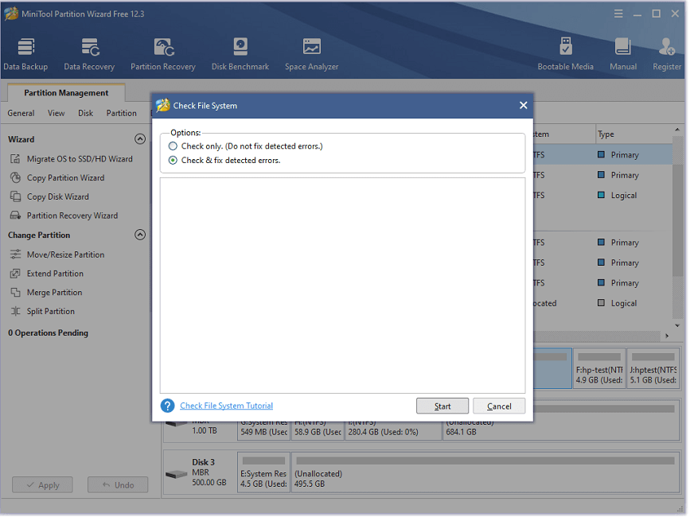
Task: Click the Undo button
Action: pyautogui.click(x=118, y=485)
